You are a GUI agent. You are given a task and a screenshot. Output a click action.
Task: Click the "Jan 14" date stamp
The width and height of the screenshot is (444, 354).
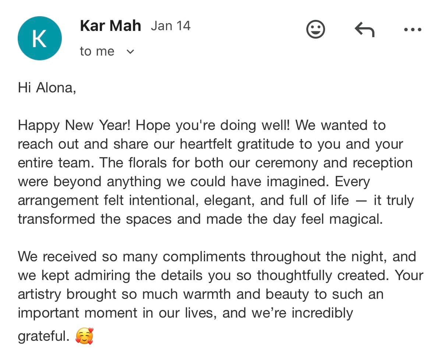(170, 26)
